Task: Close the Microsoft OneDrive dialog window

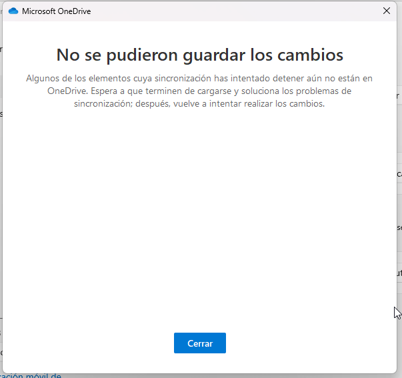Action: 387,11
